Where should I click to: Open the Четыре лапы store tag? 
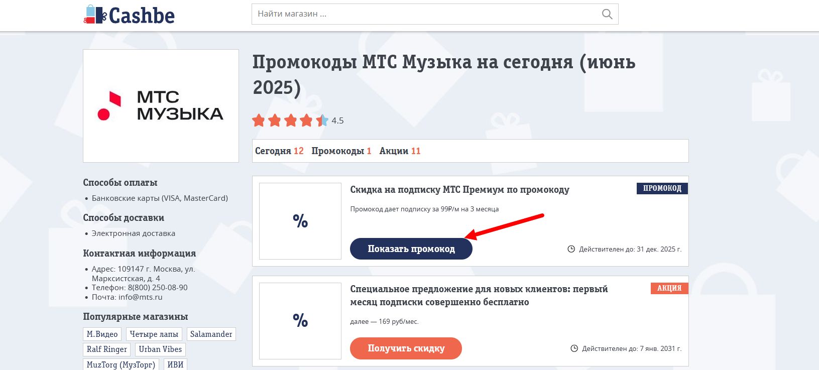pyautogui.click(x=154, y=334)
